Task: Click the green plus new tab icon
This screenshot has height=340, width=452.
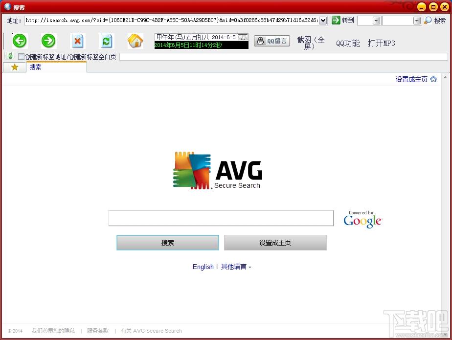Action: [x=9, y=56]
